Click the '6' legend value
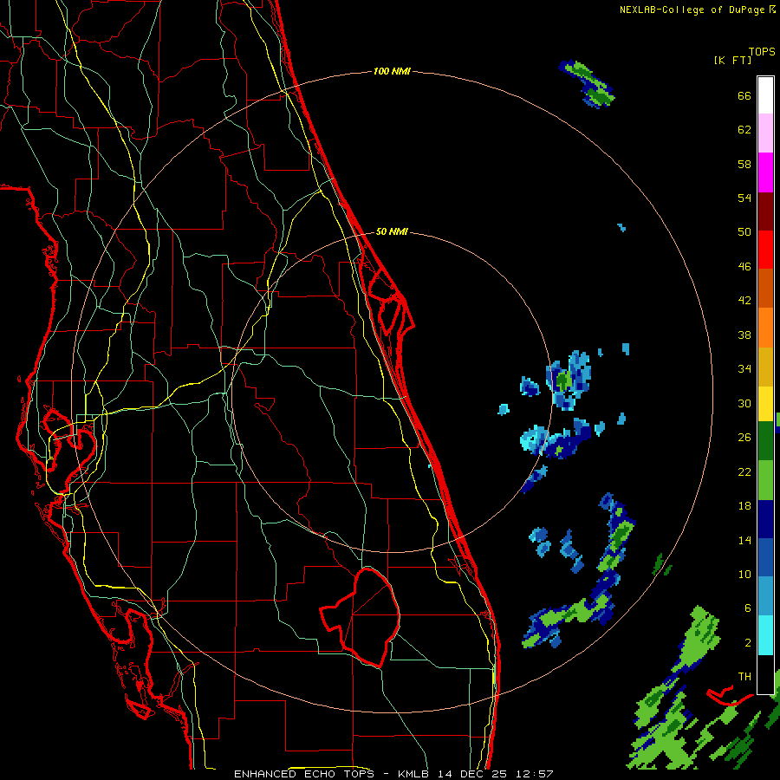The height and width of the screenshot is (780, 780). (x=748, y=608)
